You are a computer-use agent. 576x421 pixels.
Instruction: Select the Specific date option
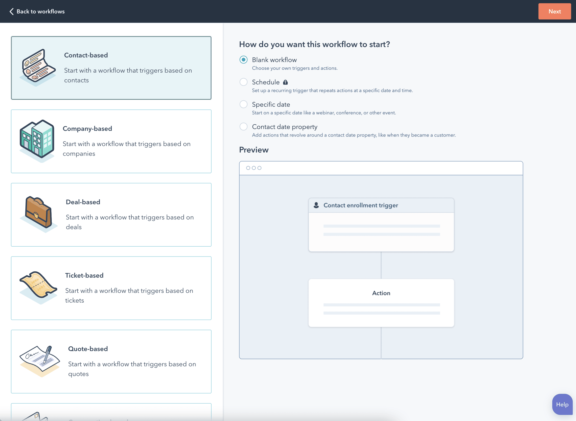(244, 104)
